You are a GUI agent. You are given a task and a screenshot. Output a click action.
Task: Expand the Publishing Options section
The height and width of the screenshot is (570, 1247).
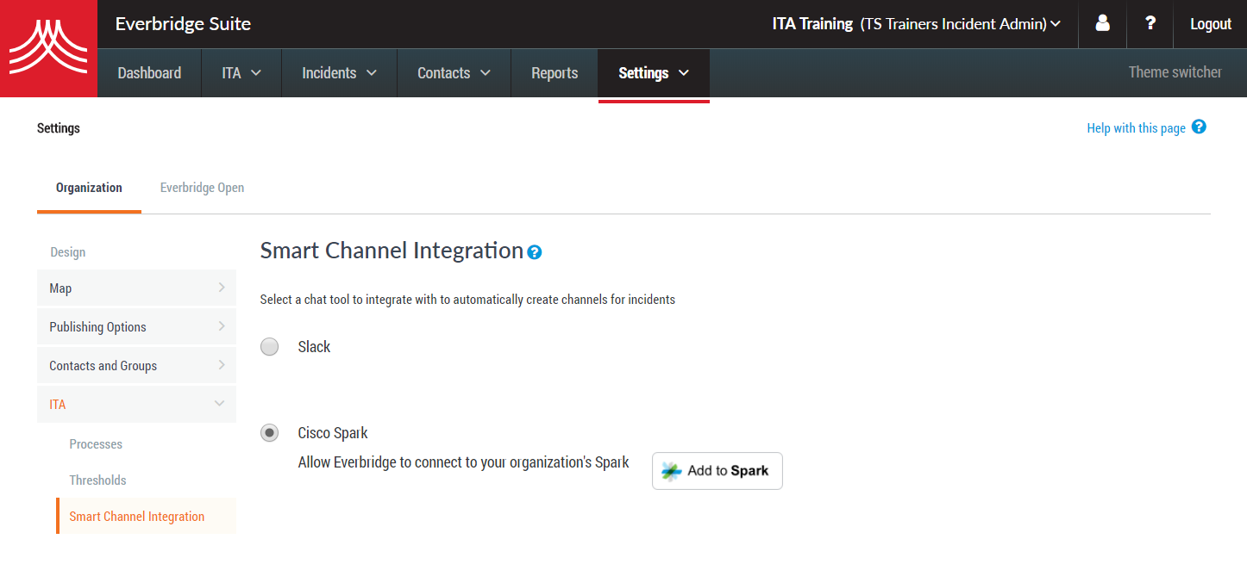(x=136, y=326)
